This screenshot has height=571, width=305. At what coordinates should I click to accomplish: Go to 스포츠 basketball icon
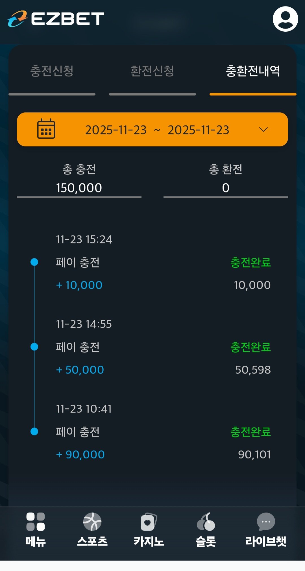[x=92, y=521]
